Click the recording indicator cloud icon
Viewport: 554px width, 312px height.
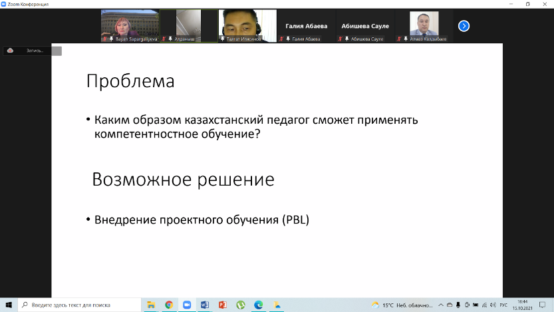point(11,51)
